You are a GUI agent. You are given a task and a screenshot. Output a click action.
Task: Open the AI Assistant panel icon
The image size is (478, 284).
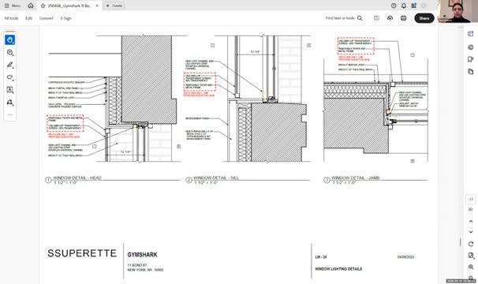click(x=470, y=34)
